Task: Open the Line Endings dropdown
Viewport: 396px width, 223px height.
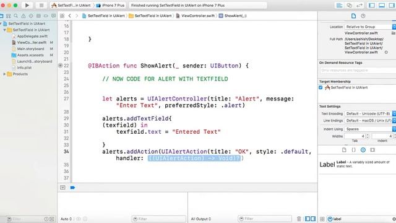Action: [x=370, y=121]
